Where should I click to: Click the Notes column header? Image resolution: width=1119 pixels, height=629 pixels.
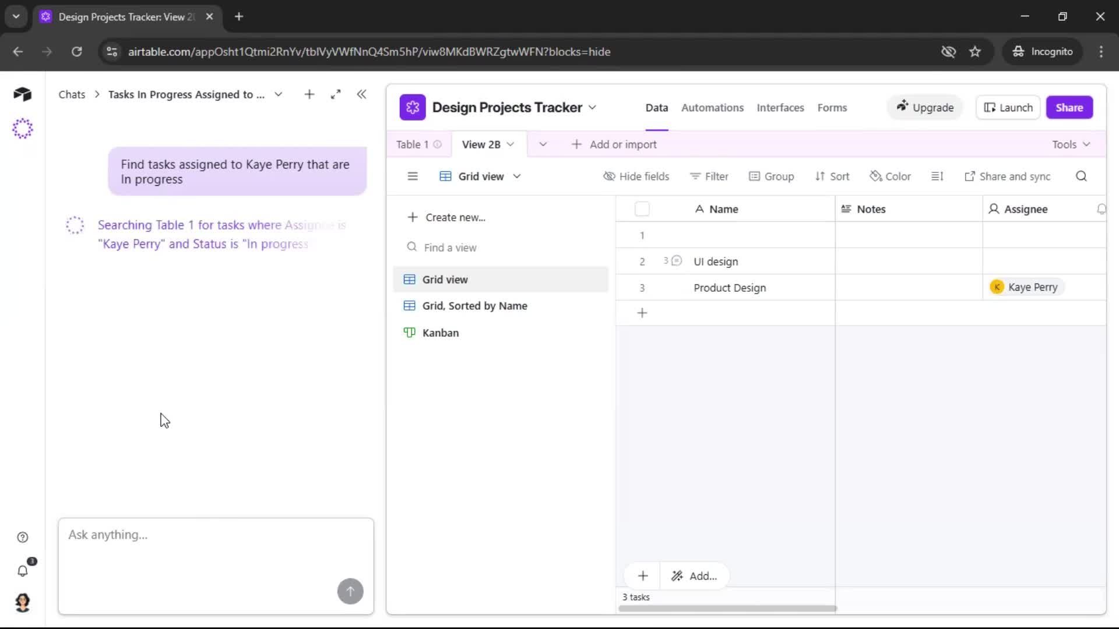coord(909,209)
